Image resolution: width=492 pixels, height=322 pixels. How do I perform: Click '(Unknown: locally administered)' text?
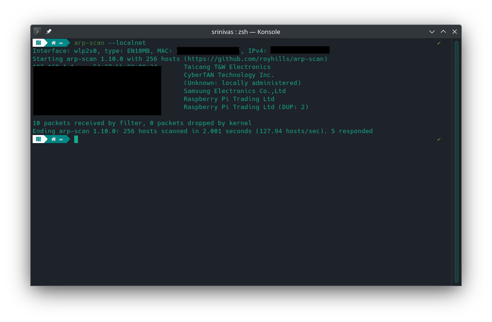(242, 83)
